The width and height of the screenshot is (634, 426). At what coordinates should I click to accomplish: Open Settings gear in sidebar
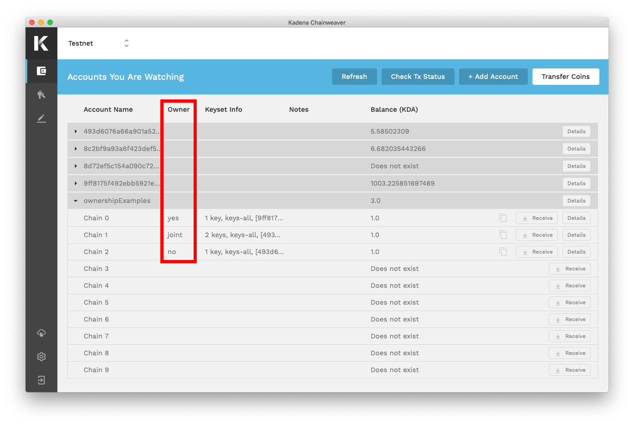41,357
